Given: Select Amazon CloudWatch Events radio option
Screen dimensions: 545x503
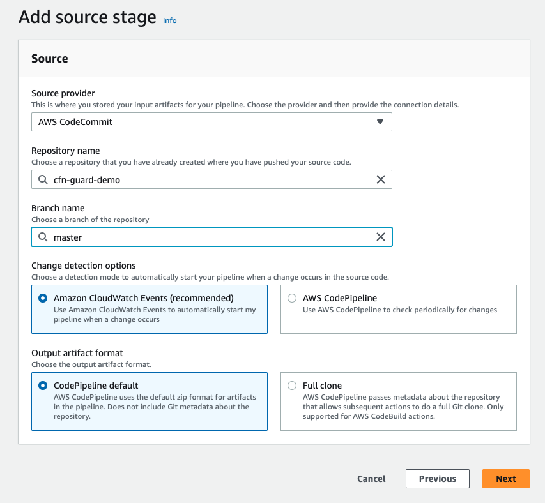Looking at the screenshot, I should (x=43, y=298).
